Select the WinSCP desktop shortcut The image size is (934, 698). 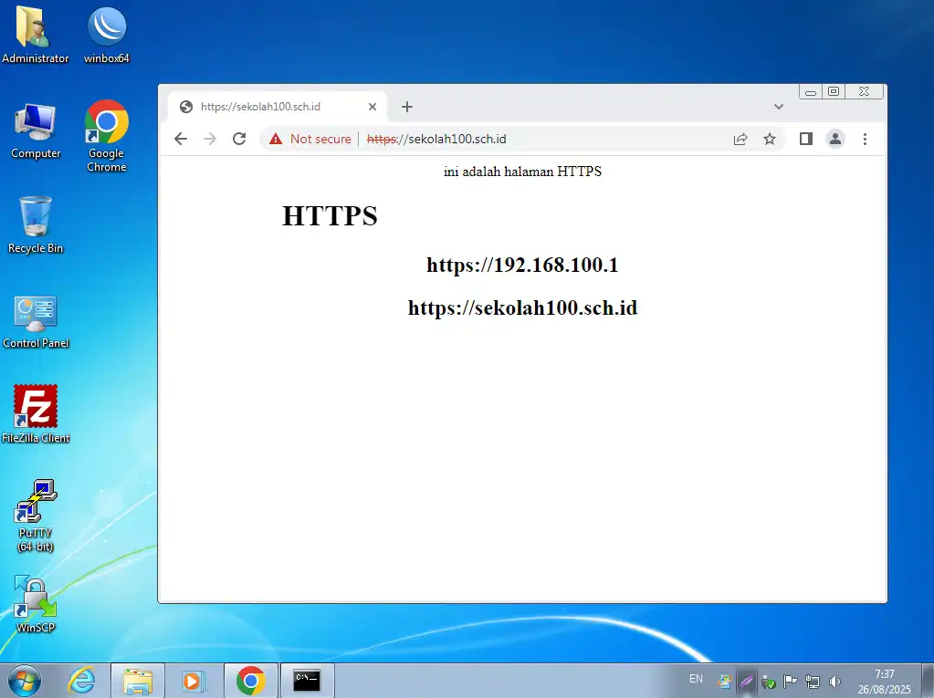36,602
